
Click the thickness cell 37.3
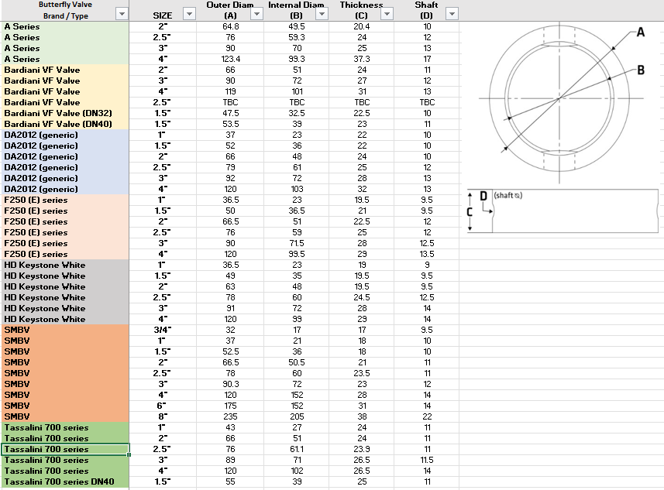362,59
